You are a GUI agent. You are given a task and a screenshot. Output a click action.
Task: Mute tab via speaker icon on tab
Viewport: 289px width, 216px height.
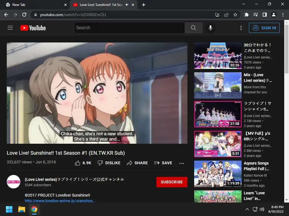click(127, 5)
